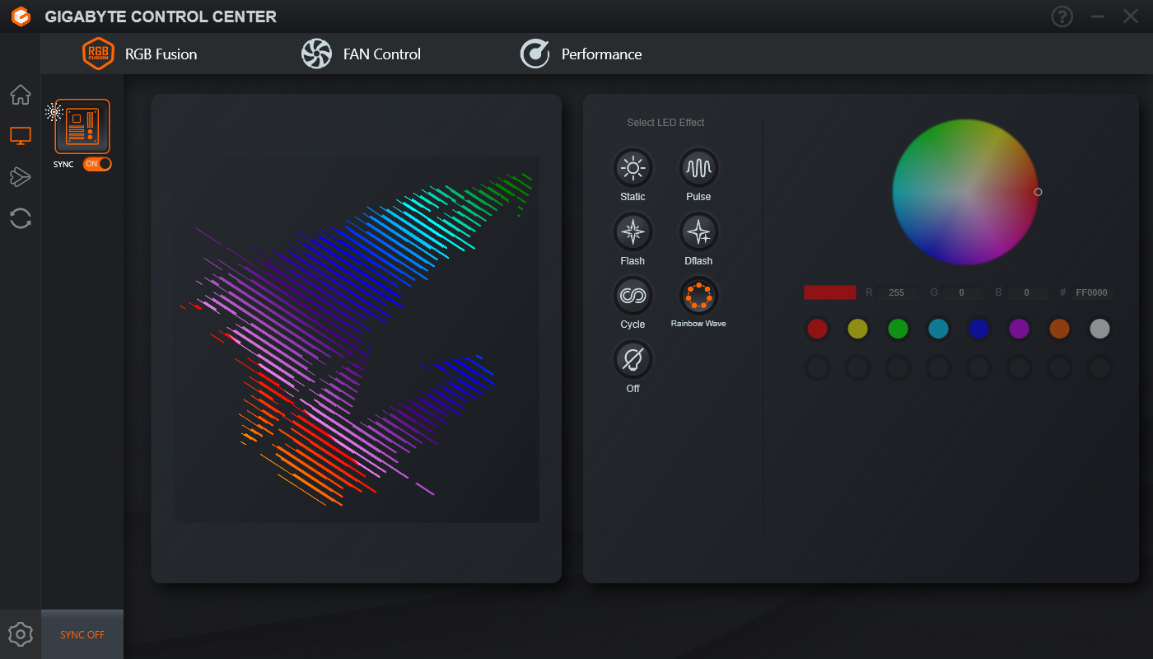Image resolution: width=1153 pixels, height=659 pixels.
Task: Click the Select LED Effect heading
Action: (665, 123)
